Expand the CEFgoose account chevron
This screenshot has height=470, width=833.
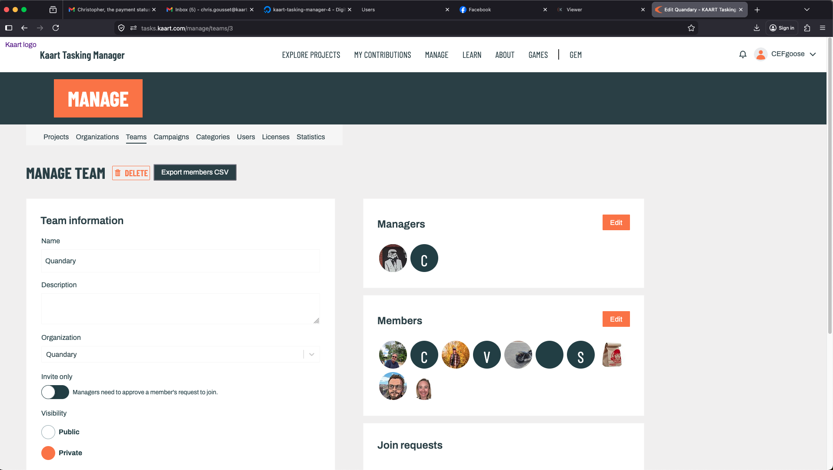click(x=813, y=54)
